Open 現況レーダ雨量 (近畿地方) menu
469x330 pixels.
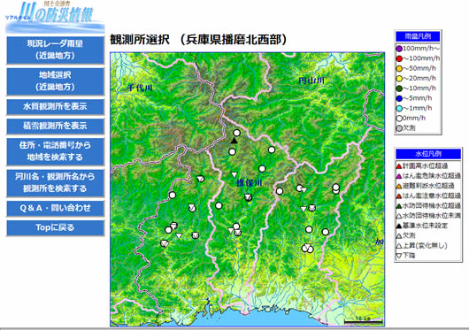point(56,50)
